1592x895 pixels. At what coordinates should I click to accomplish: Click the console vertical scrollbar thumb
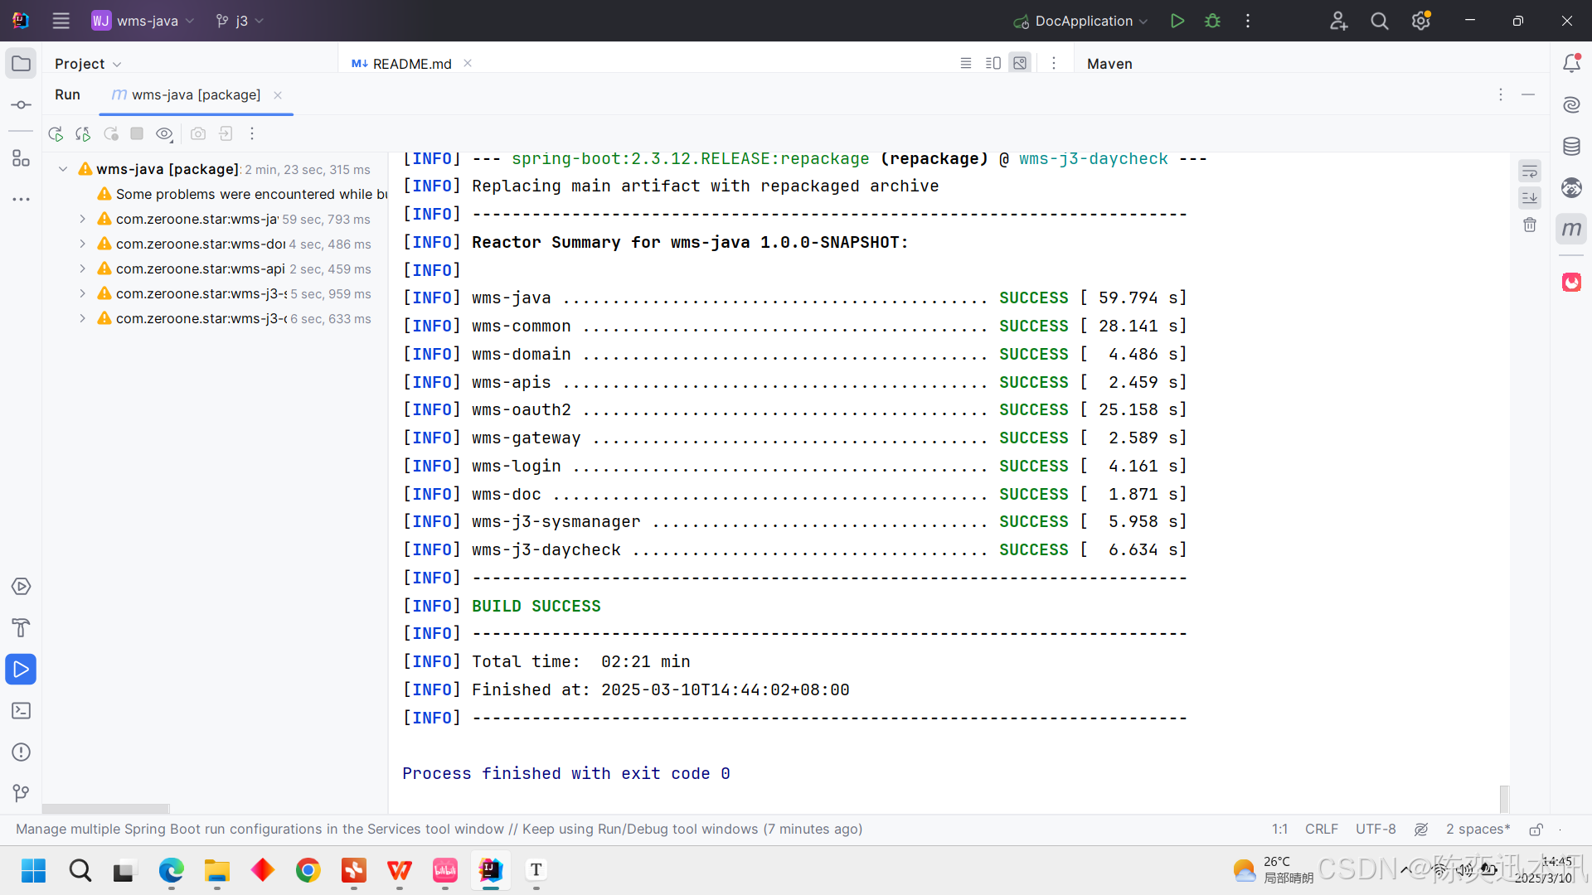click(1504, 798)
